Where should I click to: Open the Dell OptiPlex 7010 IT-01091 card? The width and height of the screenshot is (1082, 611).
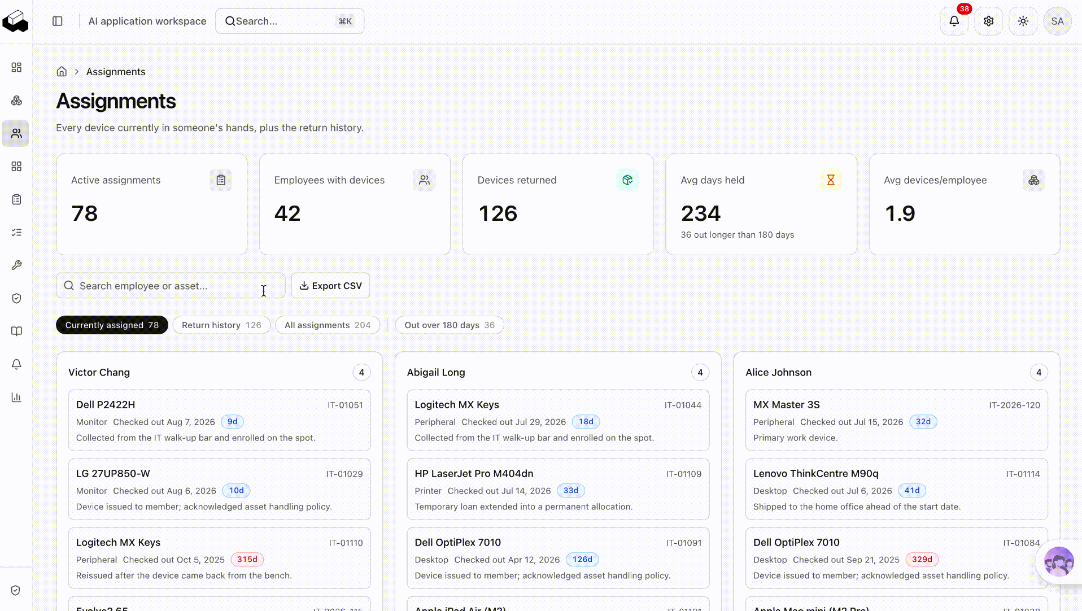(x=558, y=558)
